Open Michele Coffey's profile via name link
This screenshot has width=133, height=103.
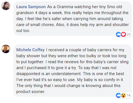30,50
